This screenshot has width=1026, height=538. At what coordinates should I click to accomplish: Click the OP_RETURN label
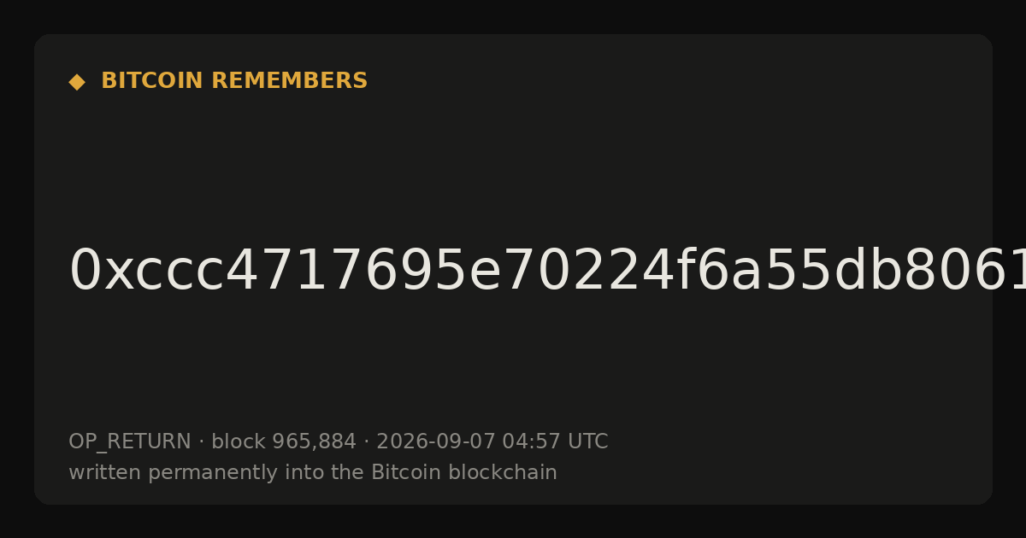click(x=129, y=442)
